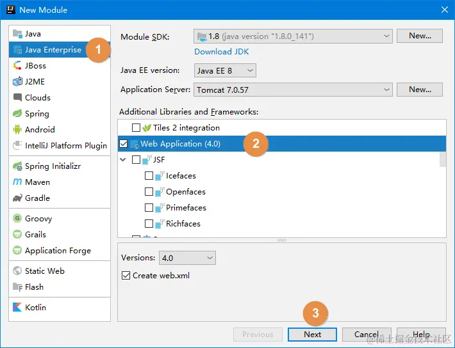
Task: Click the frameworks list vertical scrollbar
Action: coord(443,159)
